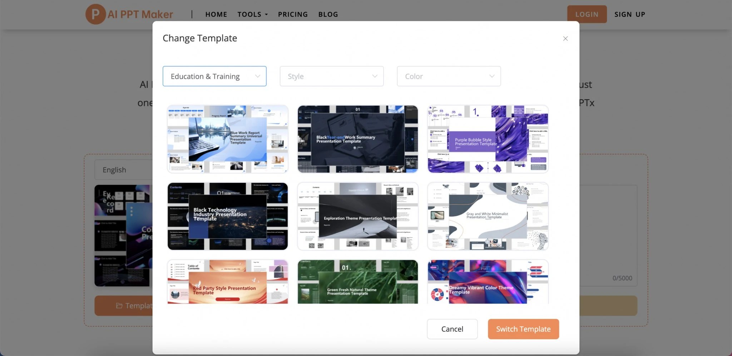
Task: Choose the Black Technology Industry template
Action: [x=227, y=216]
